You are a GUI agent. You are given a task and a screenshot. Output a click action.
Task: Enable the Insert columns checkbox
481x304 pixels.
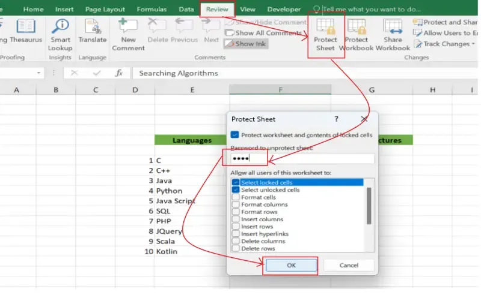[235, 219]
